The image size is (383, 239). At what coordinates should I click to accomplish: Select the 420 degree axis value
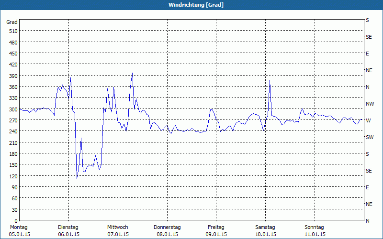click(13, 65)
